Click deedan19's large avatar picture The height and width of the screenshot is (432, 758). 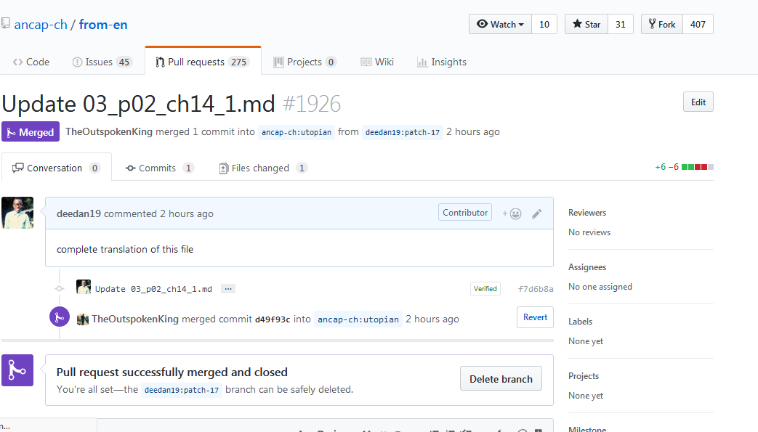click(x=17, y=213)
